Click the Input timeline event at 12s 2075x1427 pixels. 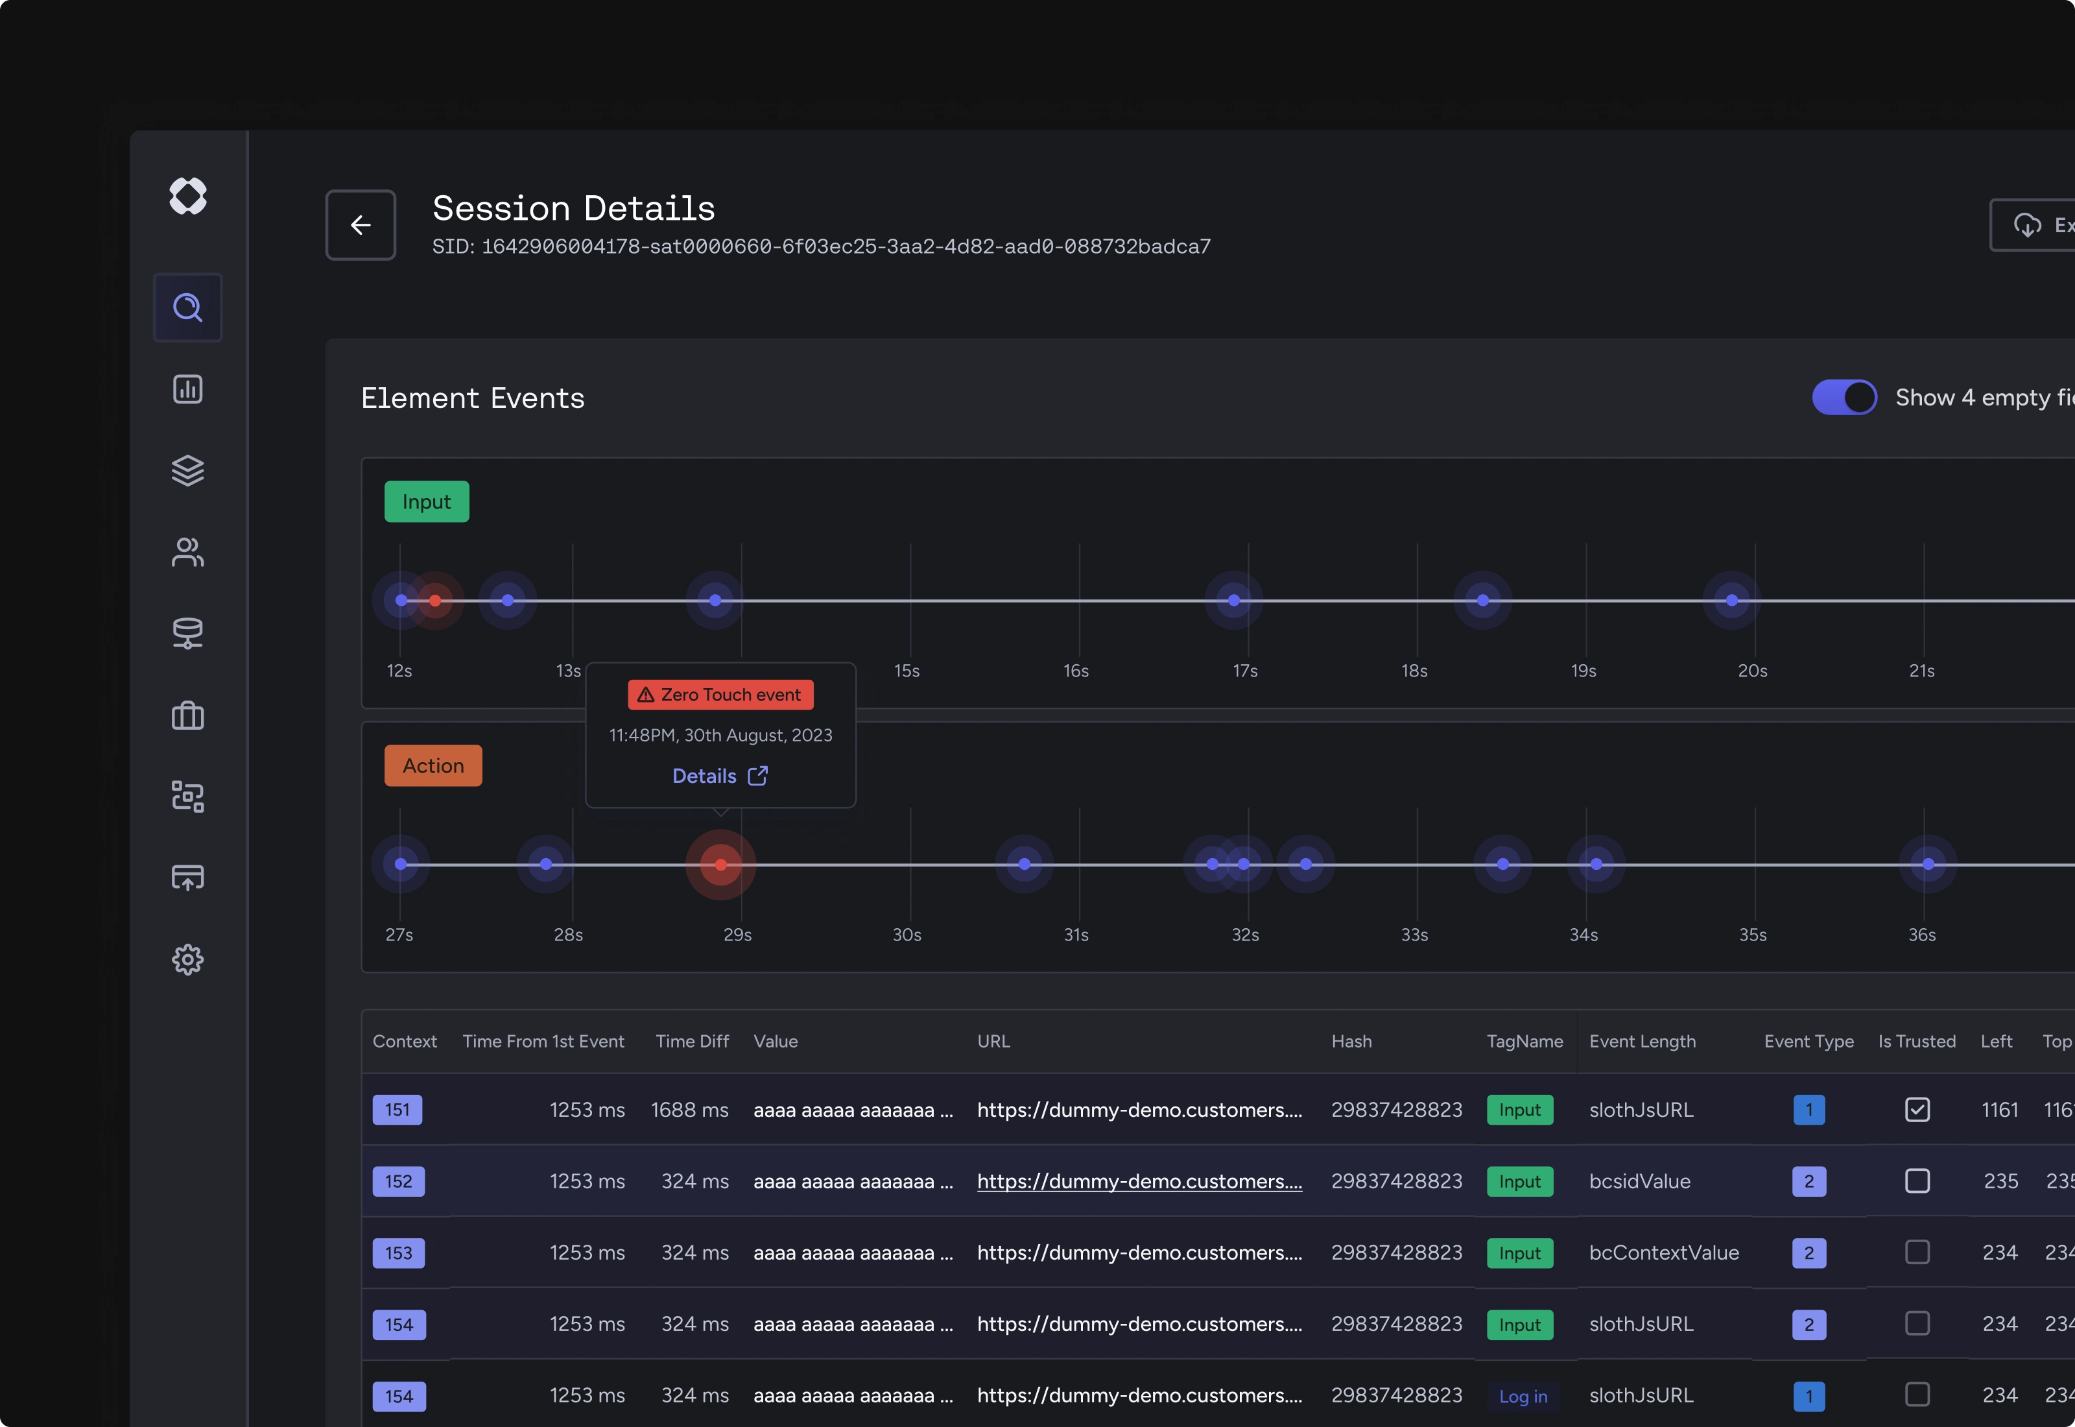[401, 600]
